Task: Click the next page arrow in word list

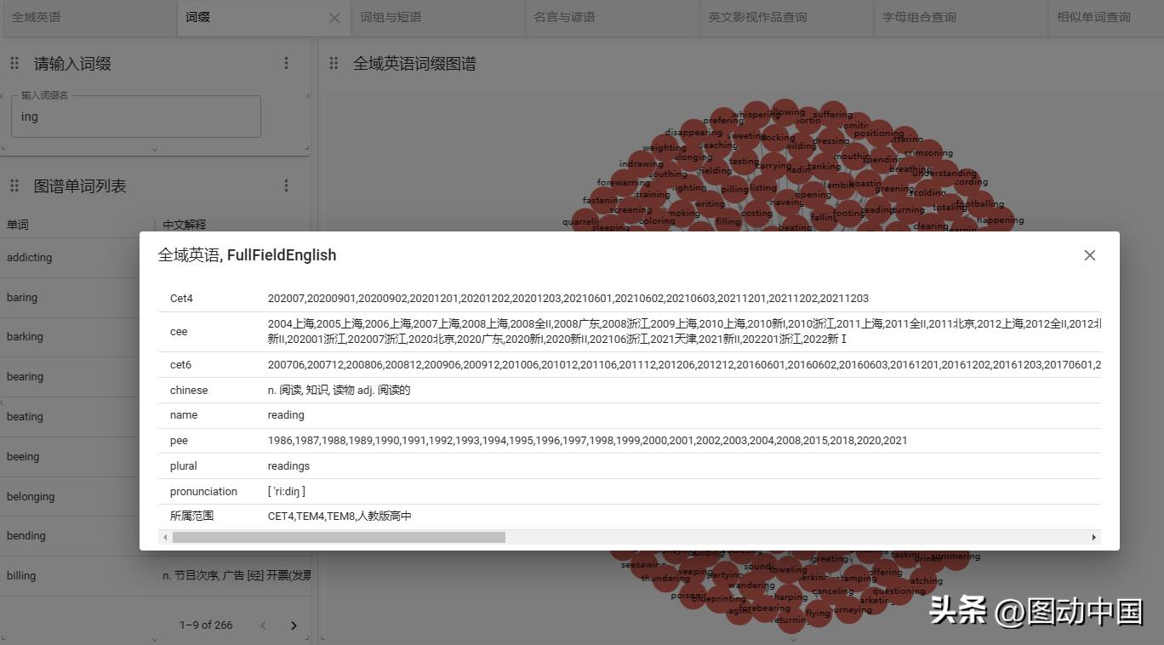Action: tap(294, 625)
